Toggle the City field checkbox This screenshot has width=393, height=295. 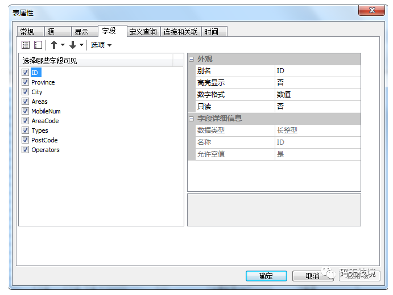pos(25,92)
